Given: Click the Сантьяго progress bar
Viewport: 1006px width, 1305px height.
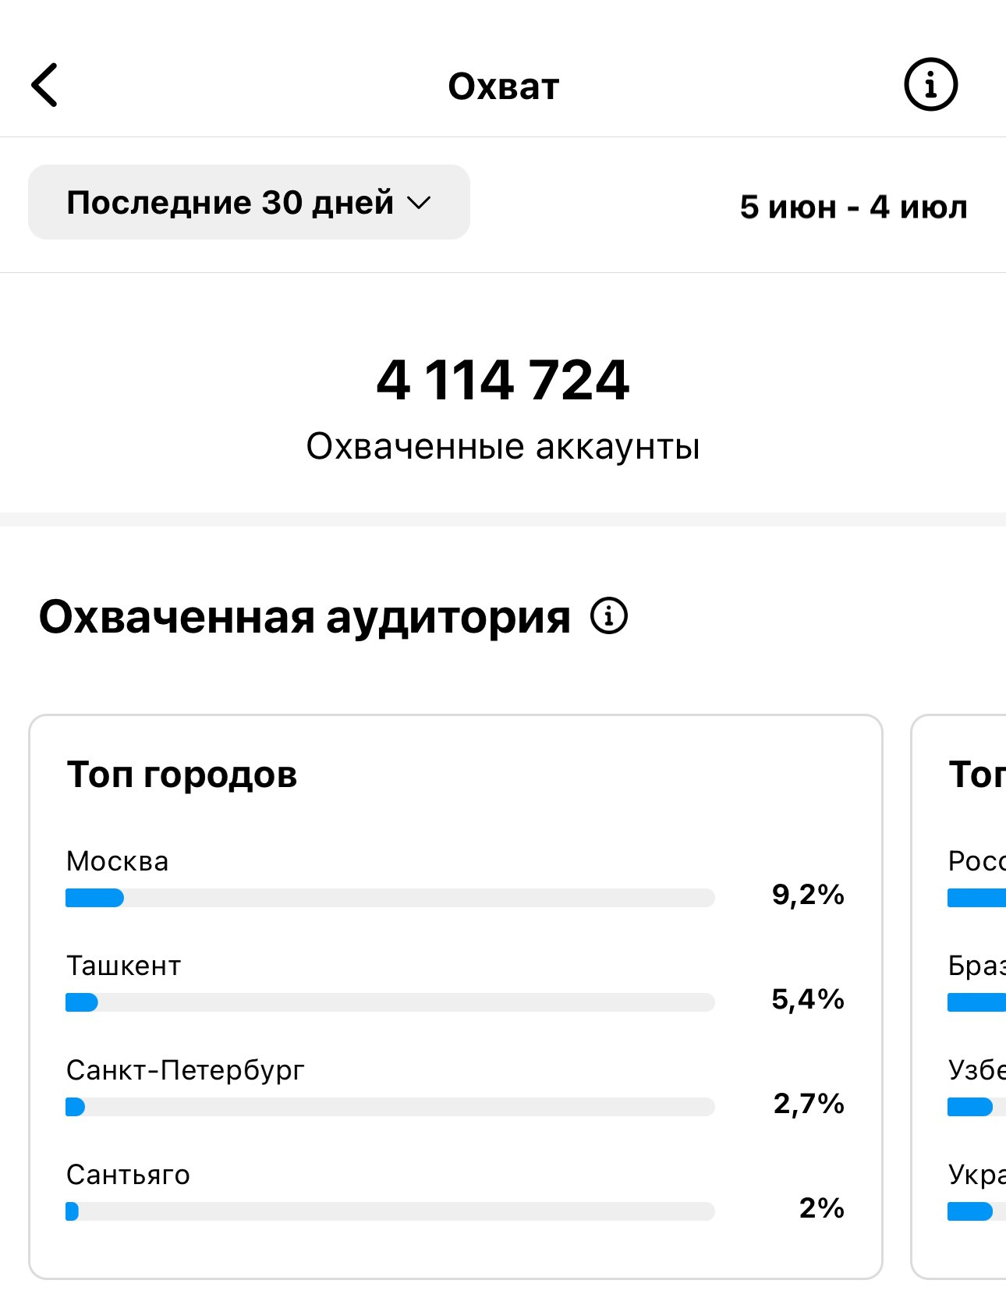Looking at the screenshot, I should (390, 1211).
